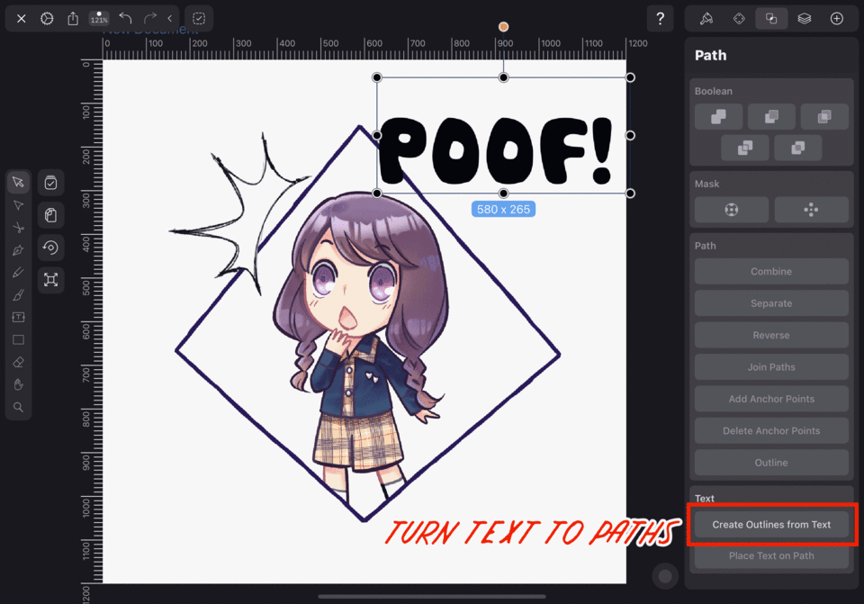Click the Separate button
Screen dimensions: 864x604
(x=771, y=303)
